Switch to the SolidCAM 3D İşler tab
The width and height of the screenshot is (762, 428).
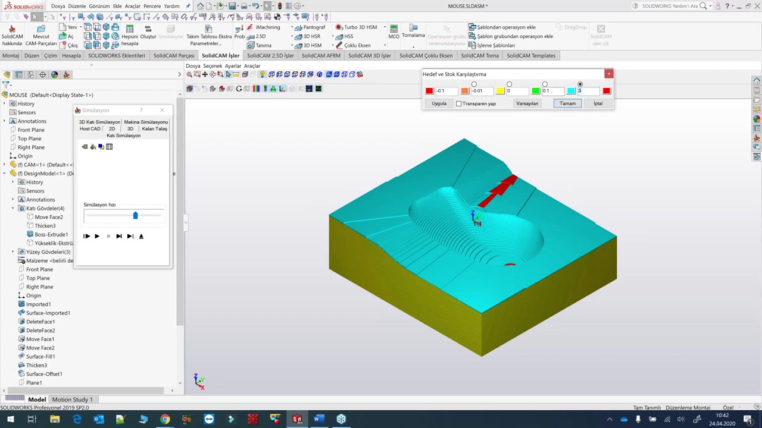coord(370,56)
